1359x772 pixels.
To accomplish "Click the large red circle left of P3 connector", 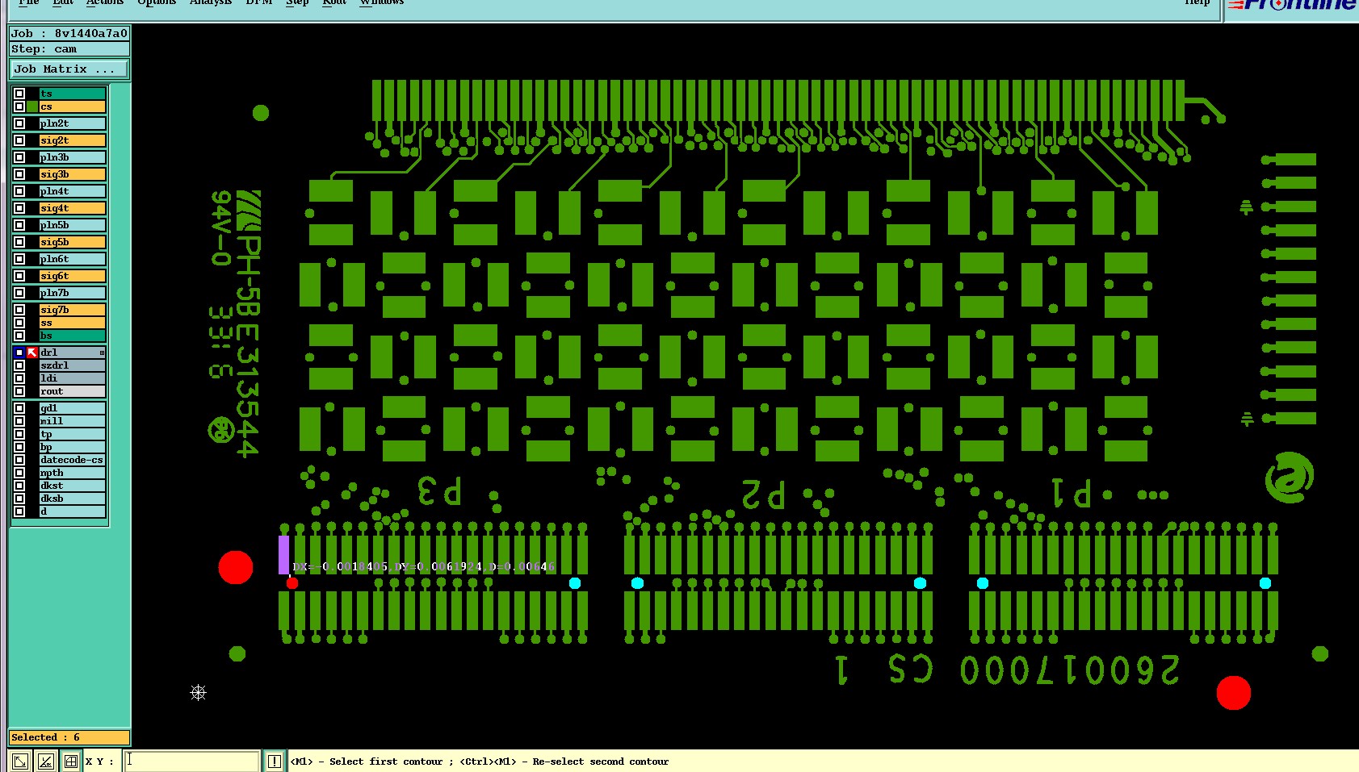I will tap(236, 567).
